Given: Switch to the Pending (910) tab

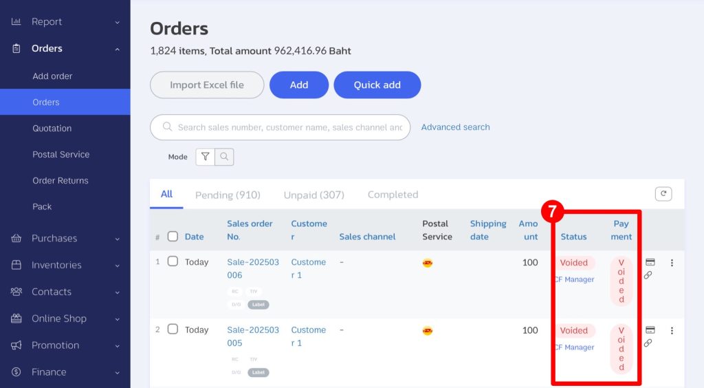Looking at the screenshot, I should click(x=228, y=195).
